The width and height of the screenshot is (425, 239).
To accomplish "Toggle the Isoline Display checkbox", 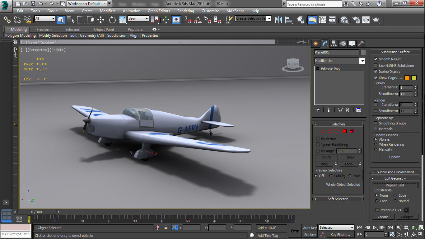I will [x=376, y=72].
